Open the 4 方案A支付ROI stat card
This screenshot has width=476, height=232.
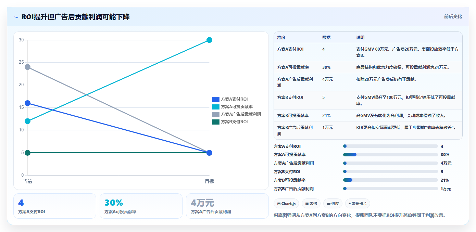point(55,206)
